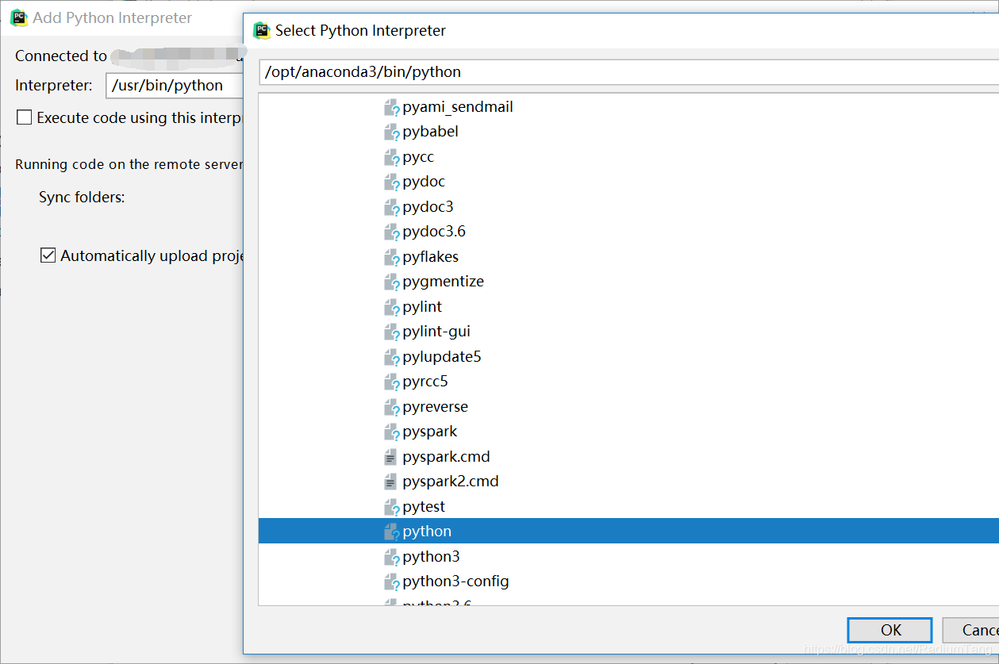Click the pybabel file icon

coord(391,132)
